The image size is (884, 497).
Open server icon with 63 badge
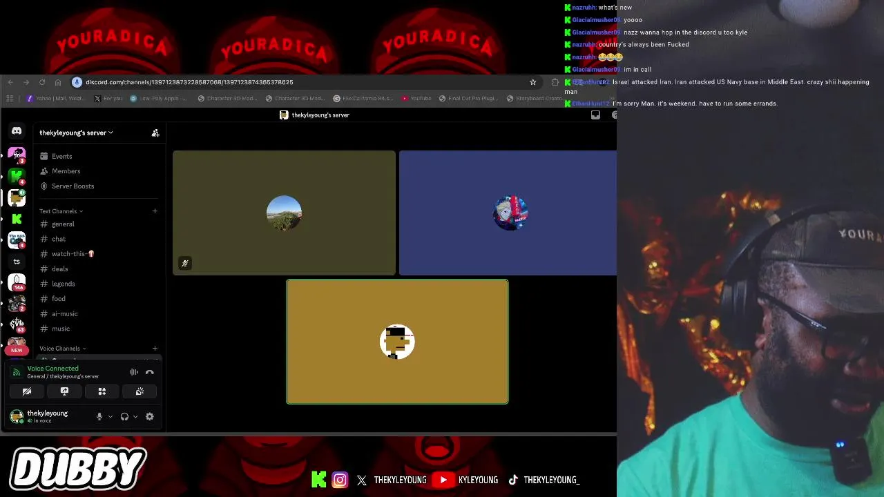tap(17, 324)
